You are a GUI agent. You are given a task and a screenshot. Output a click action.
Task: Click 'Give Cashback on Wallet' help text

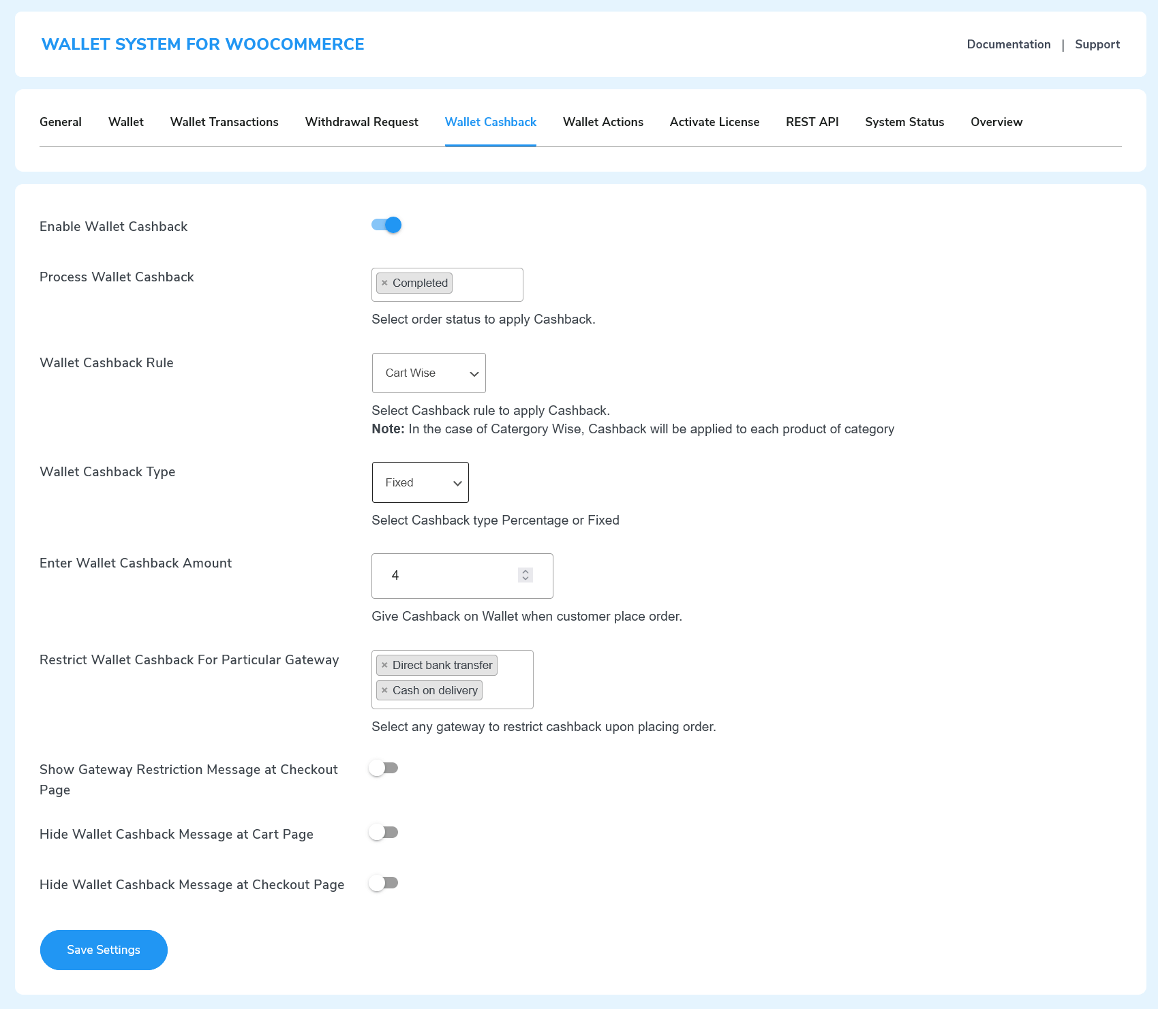click(x=527, y=617)
